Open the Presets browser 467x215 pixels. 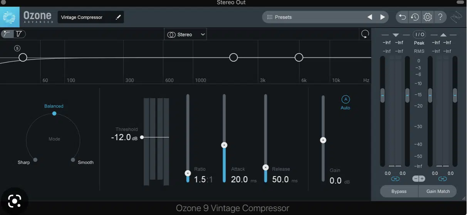[279, 17]
